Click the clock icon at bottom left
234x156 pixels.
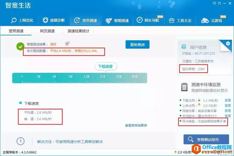21,141
